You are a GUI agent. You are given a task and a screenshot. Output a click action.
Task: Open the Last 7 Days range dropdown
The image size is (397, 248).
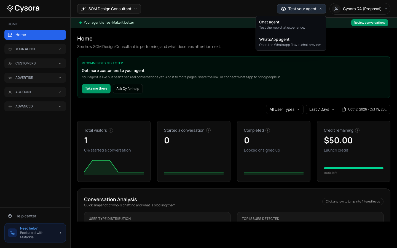(322, 109)
